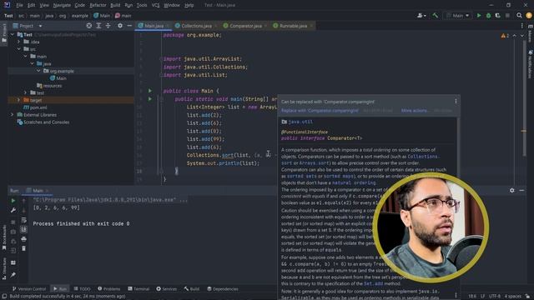Screen dimensions: 534x300
Task: Open the editor tabs three-dot menu
Action: point(521,26)
